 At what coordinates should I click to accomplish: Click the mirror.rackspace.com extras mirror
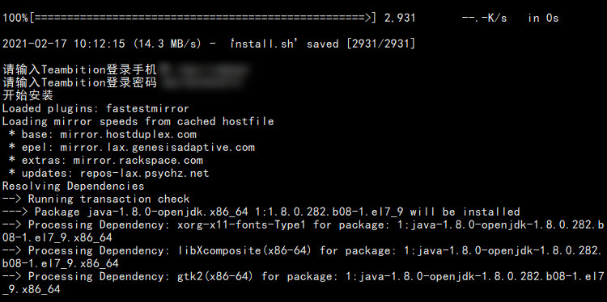[138, 160]
